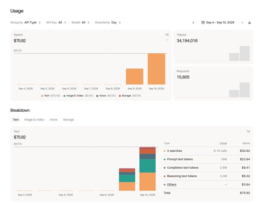Click the tallest bar in Requests mini chart
257x203 pixels.
click(x=245, y=90)
